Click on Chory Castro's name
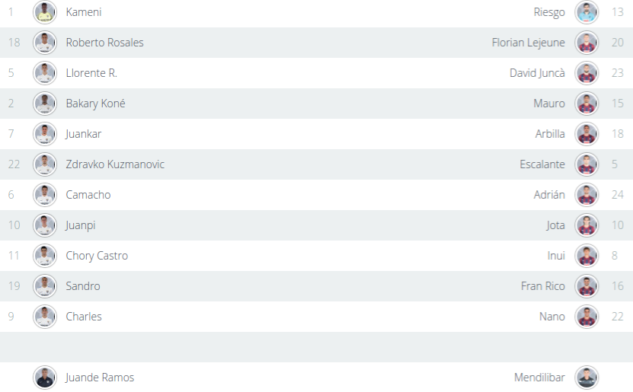Viewport: 633px width, 392px height. coord(97,256)
